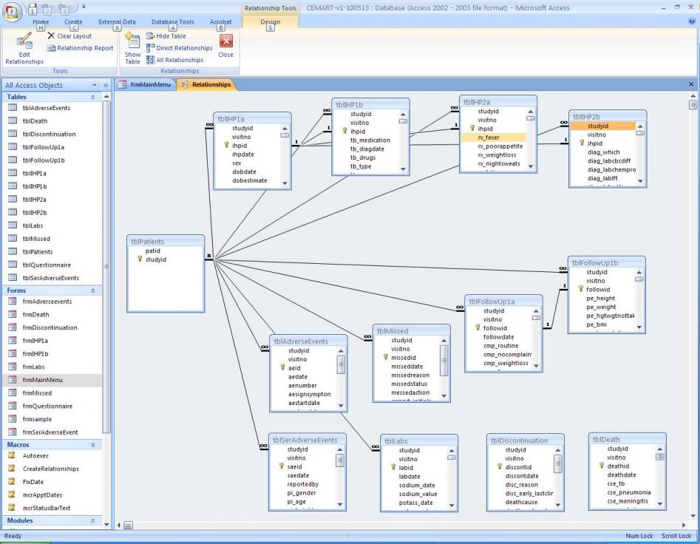Select the Design ribbon tab
Viewport: 700px width, 544px height.
[x=270, y=21]
